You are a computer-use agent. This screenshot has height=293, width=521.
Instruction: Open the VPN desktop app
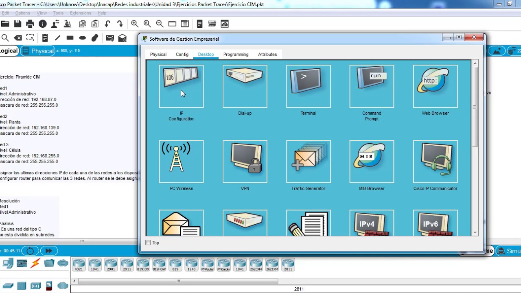(245, 162)
